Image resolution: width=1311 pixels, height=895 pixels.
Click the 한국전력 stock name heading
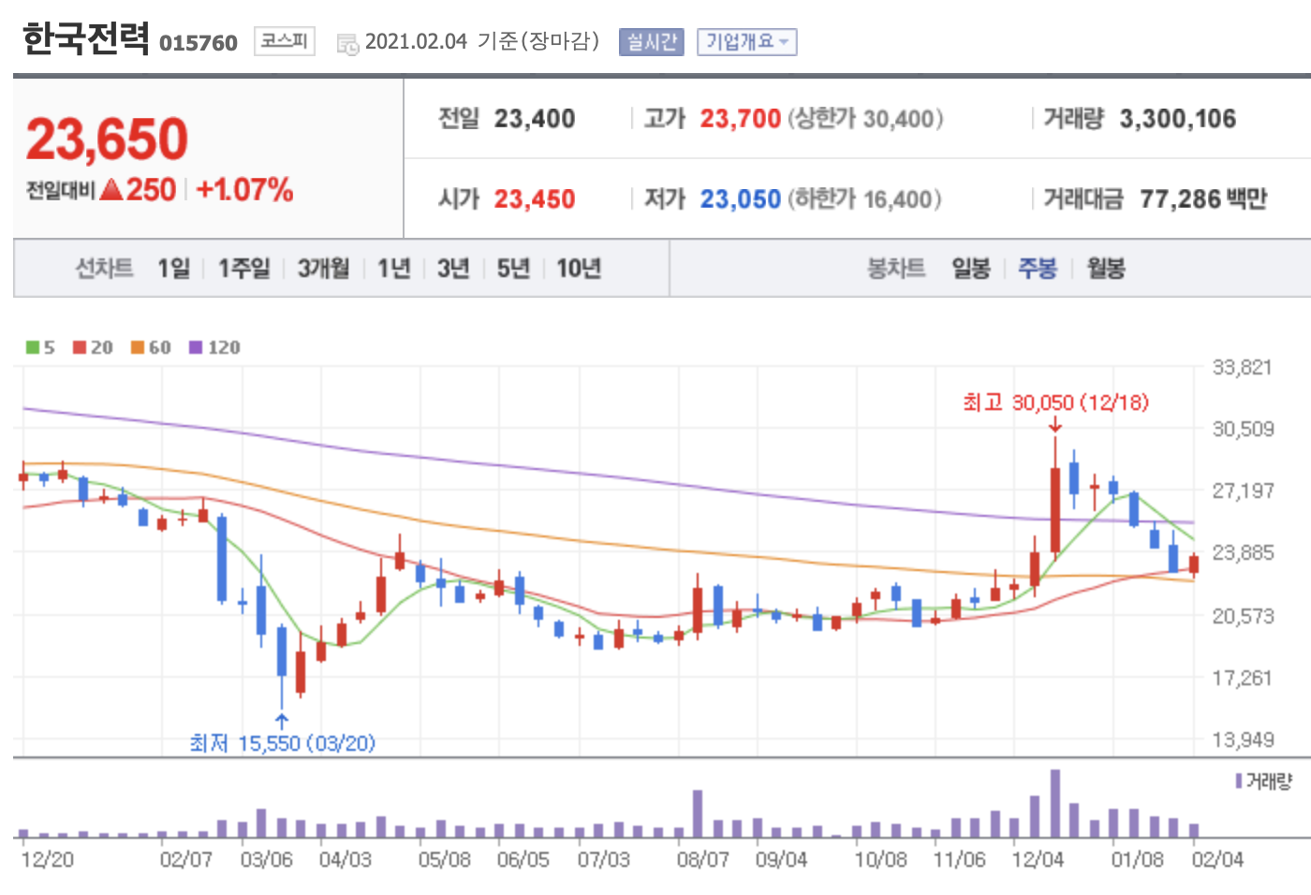[x=85, y=39]
